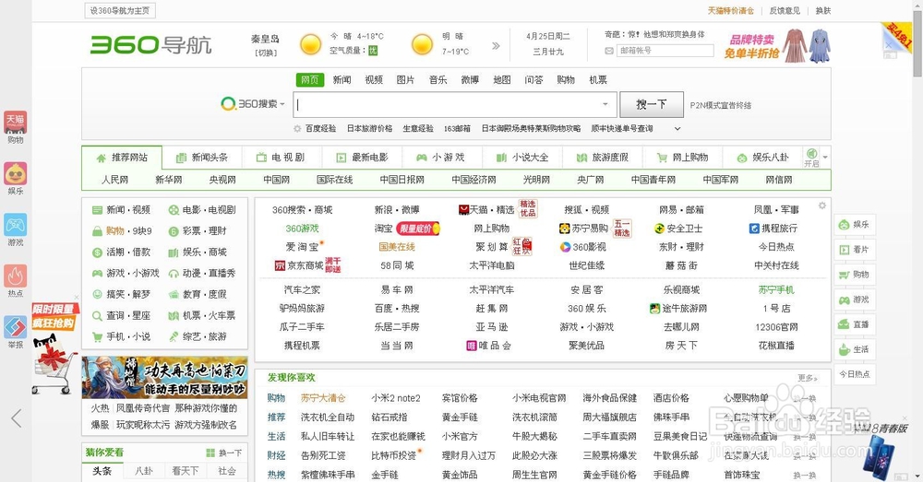Viewport: 923px width, 482px height.
Task: Open the 品牌特卖 dress ad banner
Action: coord(777,46)
